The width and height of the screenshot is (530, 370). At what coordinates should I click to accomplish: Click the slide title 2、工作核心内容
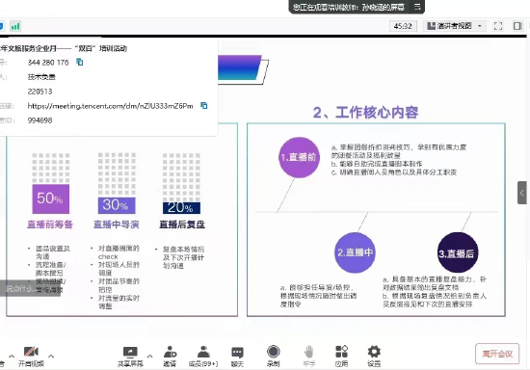tap(366, 113)
